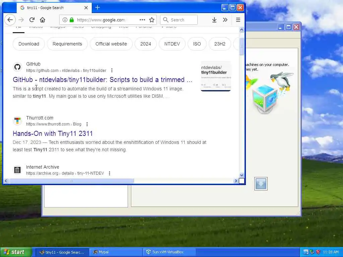The height and width of the screenshot is (257, 343).
Task: Click vertical scrollbar up arrow
Action: 242,30
